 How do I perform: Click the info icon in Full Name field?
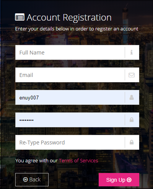(x=132, y=52)
